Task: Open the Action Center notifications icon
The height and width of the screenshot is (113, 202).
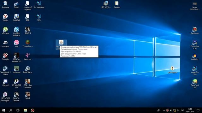Action: 198,110
